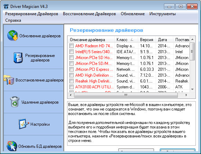Select the Intel(R) 5 Series/340... driver name

94,52
